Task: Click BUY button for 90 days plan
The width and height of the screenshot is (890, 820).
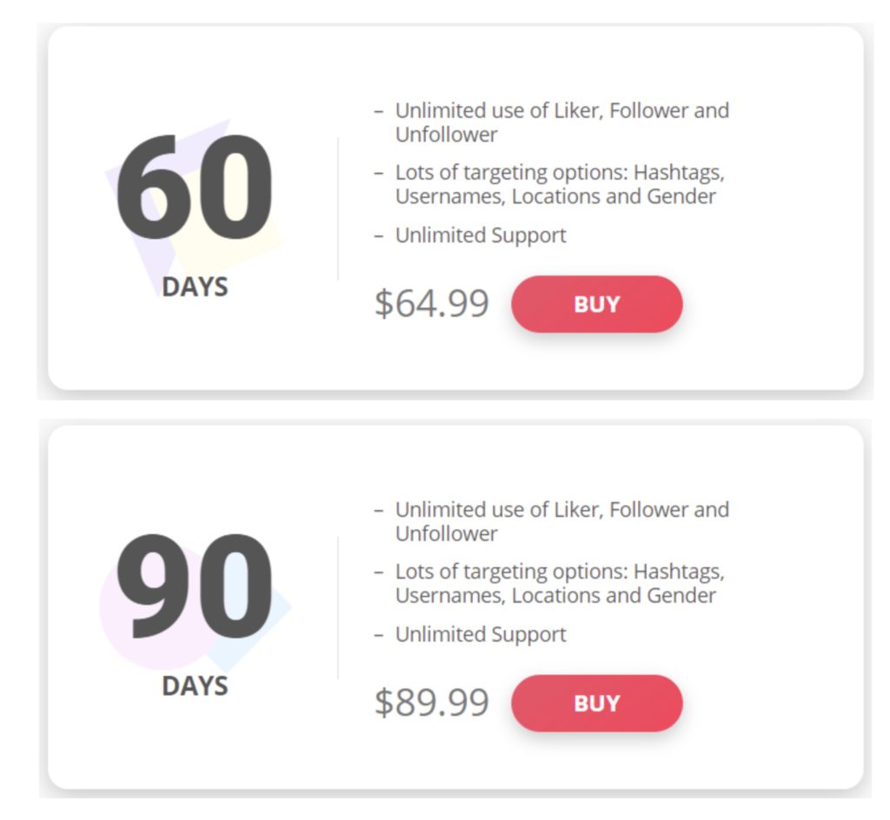Action: click(596, 704)
